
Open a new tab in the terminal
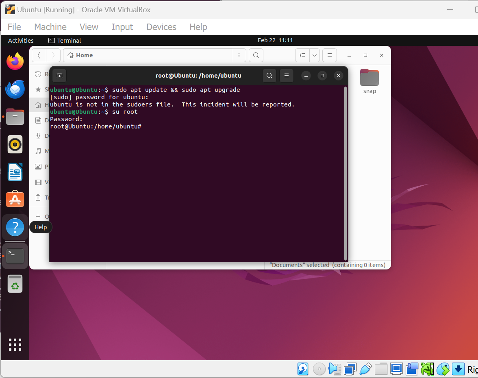[x=59, y=76]
